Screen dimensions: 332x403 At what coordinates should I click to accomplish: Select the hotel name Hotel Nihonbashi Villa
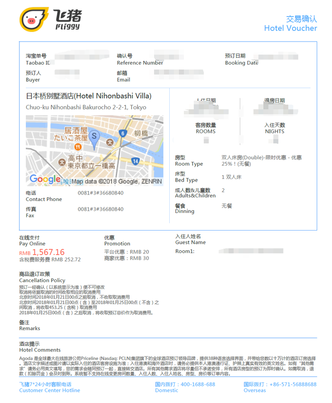tap(89, 96)
